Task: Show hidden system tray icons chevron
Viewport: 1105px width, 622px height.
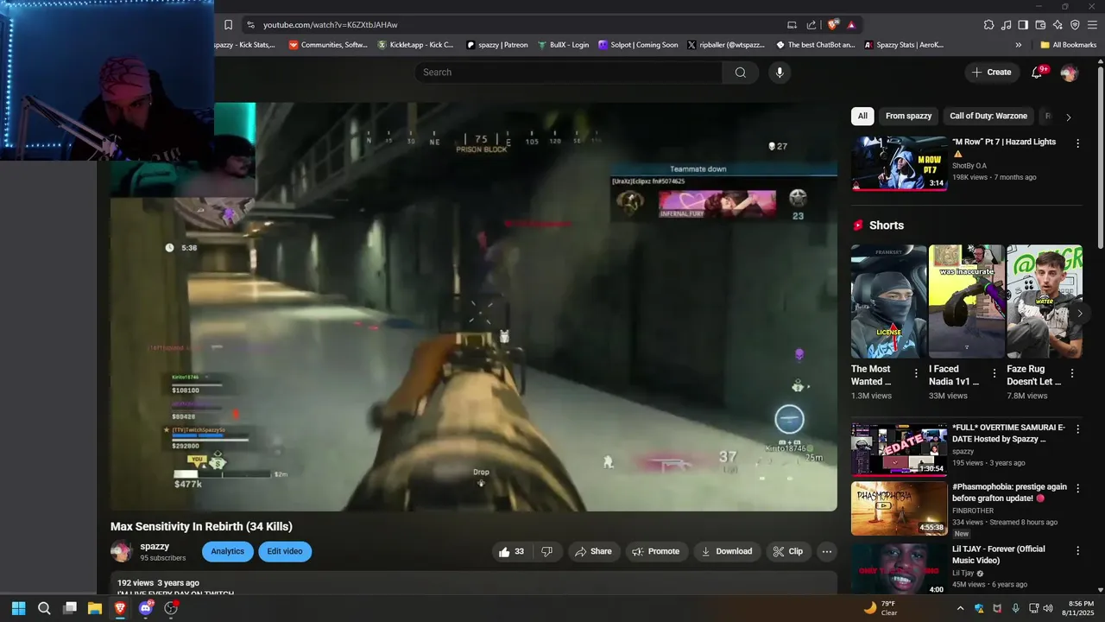Action: pos(960,608)
